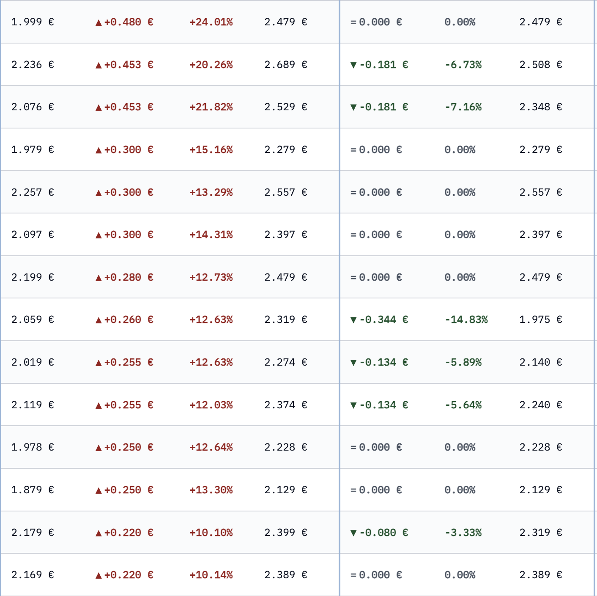Image resolution: width=597 pixels, height=596 pixels.
Task: Click the -7.16% change value
Action: (x=463, y=107)
